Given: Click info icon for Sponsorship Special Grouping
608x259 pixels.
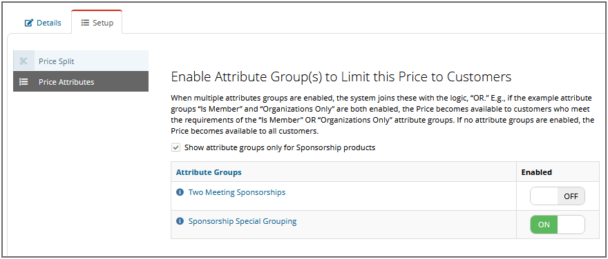Looking at the screenshot, I should coord(180,222).
